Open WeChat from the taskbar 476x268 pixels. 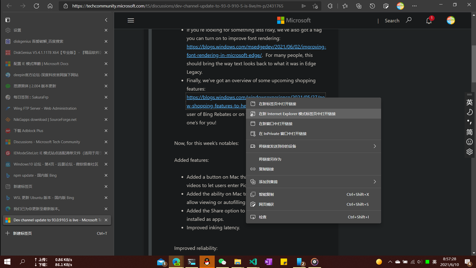tap(222, 262)
